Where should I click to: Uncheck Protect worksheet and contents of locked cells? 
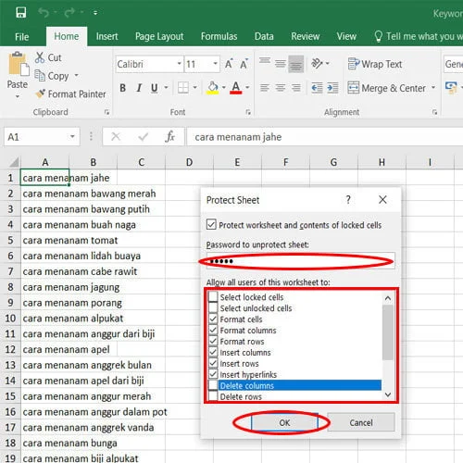pyautogui.click(x=211, y=224)
